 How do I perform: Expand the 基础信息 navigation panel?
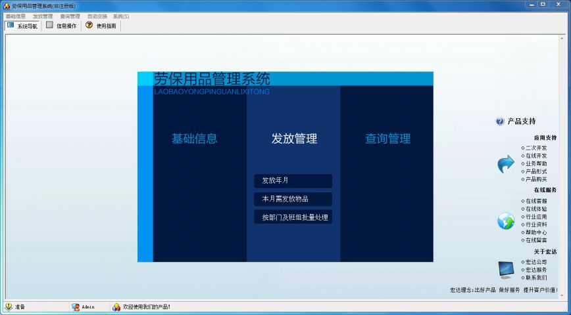(194, 138)
